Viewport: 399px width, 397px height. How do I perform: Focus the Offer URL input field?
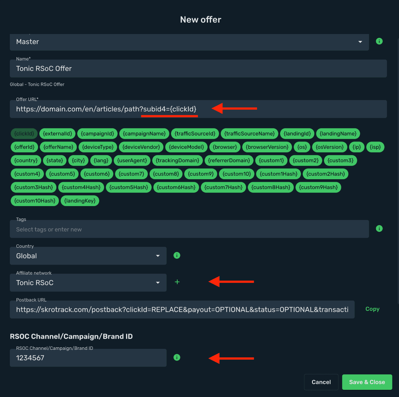(198, 109)
